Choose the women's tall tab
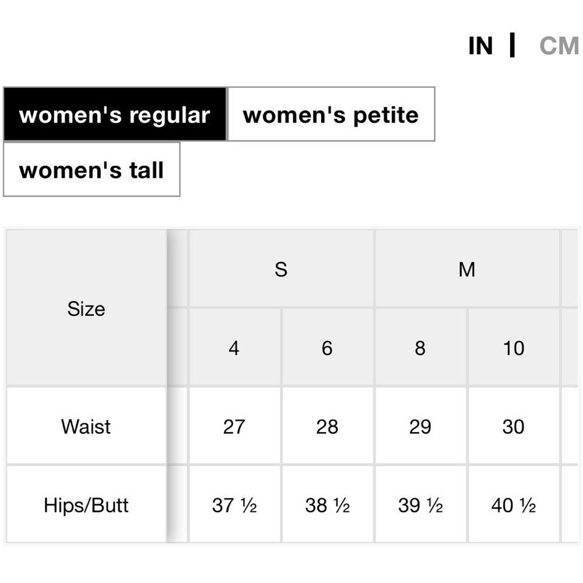This screenshot has height=583, width=583. [x=92, y=170]
